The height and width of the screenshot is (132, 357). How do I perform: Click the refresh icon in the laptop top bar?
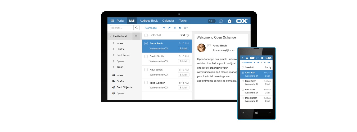(221, 21)
